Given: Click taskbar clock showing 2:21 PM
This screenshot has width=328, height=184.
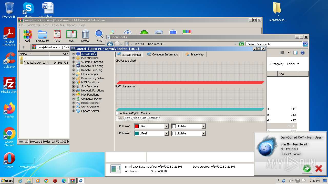Looking at the screenshot, I should click(315, 181).
